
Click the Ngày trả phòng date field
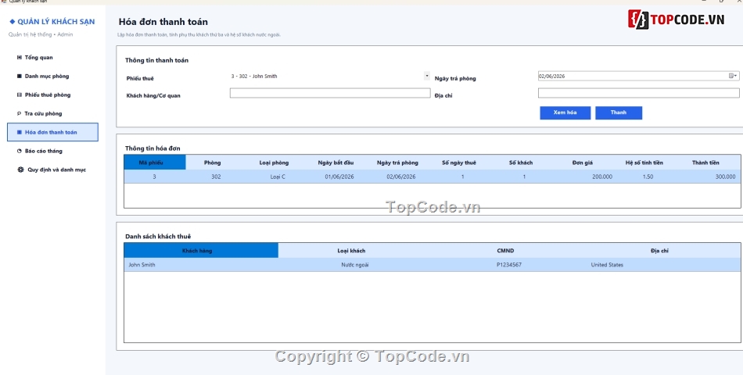click(x=638, y=76)
